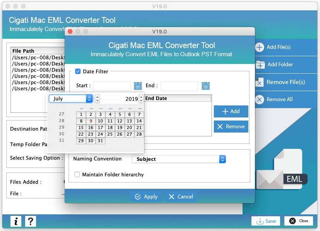Click the Add Folder icon

click(x=260, y=65)
